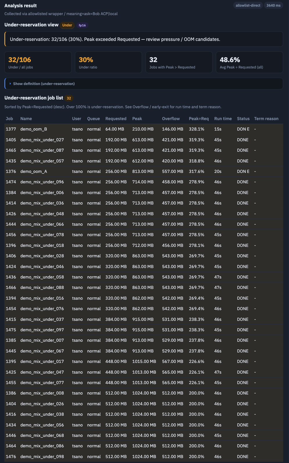Select the demo_mix_under_047 job name

42,372
